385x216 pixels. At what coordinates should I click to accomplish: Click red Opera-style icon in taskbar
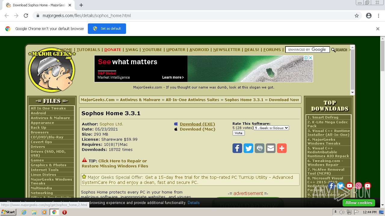click(x=64, y=212)
